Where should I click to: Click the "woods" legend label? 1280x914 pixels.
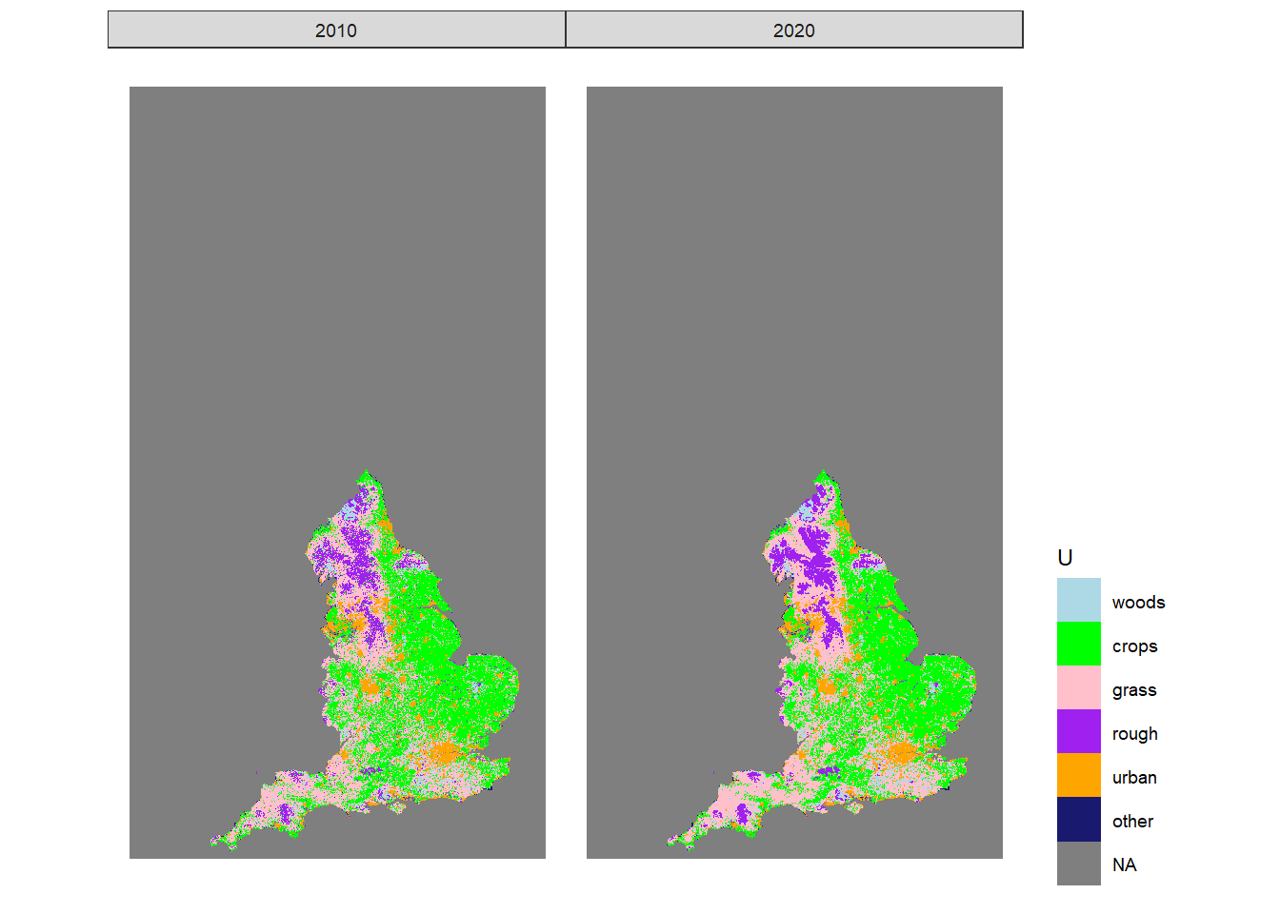pos(1138,602)
